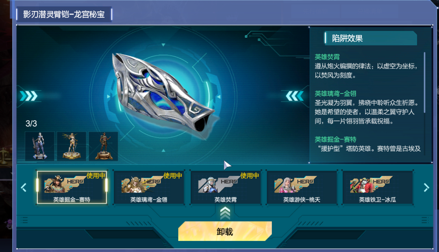The image size is (439, 252).
Task: Choose hero card 英雄焚霄
Action: pyautogui.click(x=225, y=187)
